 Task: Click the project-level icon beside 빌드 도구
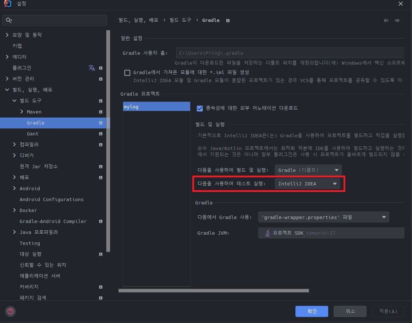pyautogui.click(x=101, y=101)
